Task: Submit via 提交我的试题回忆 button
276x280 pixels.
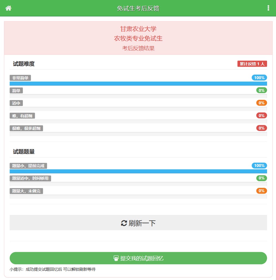Action: pyautogui.click(x=138, y=258)
